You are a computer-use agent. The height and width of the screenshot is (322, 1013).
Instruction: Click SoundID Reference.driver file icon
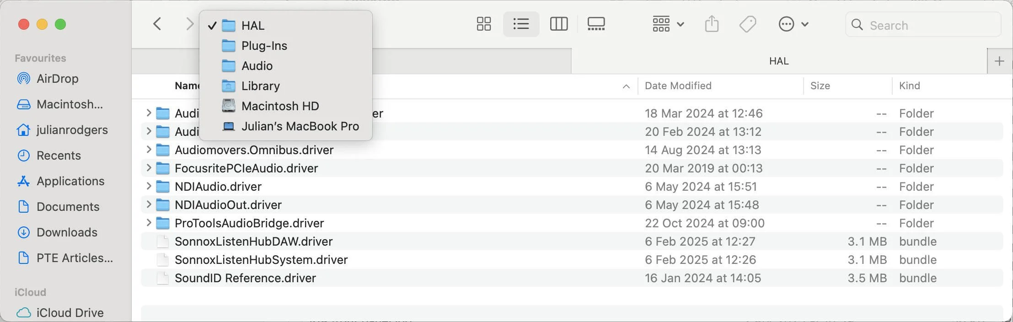[162, 278]
